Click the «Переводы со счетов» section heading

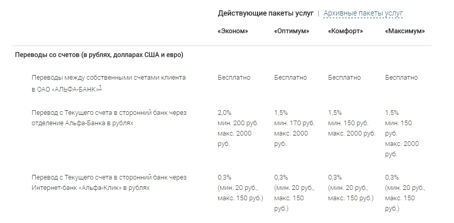tap(98, 55)
